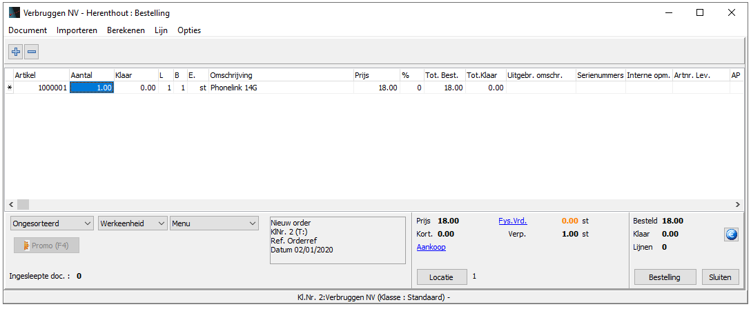Click the Omschrijving column header

click(x=280, y=75)
